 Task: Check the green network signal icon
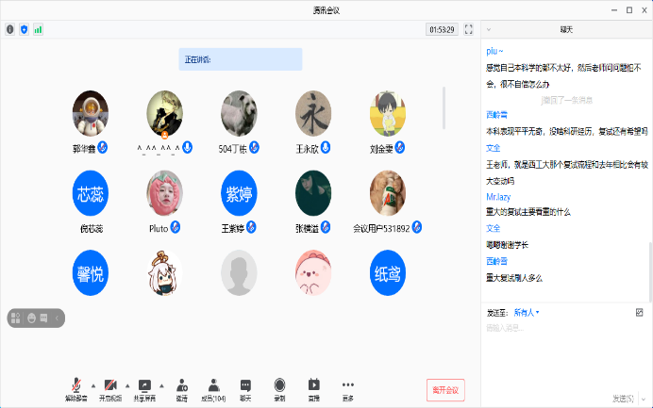(38, 29)
